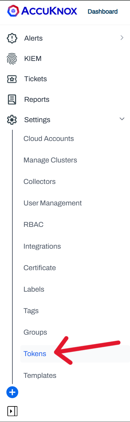130x422 pixels.
Task: Collapse the Settings section chevron
Action: (122, 119)
